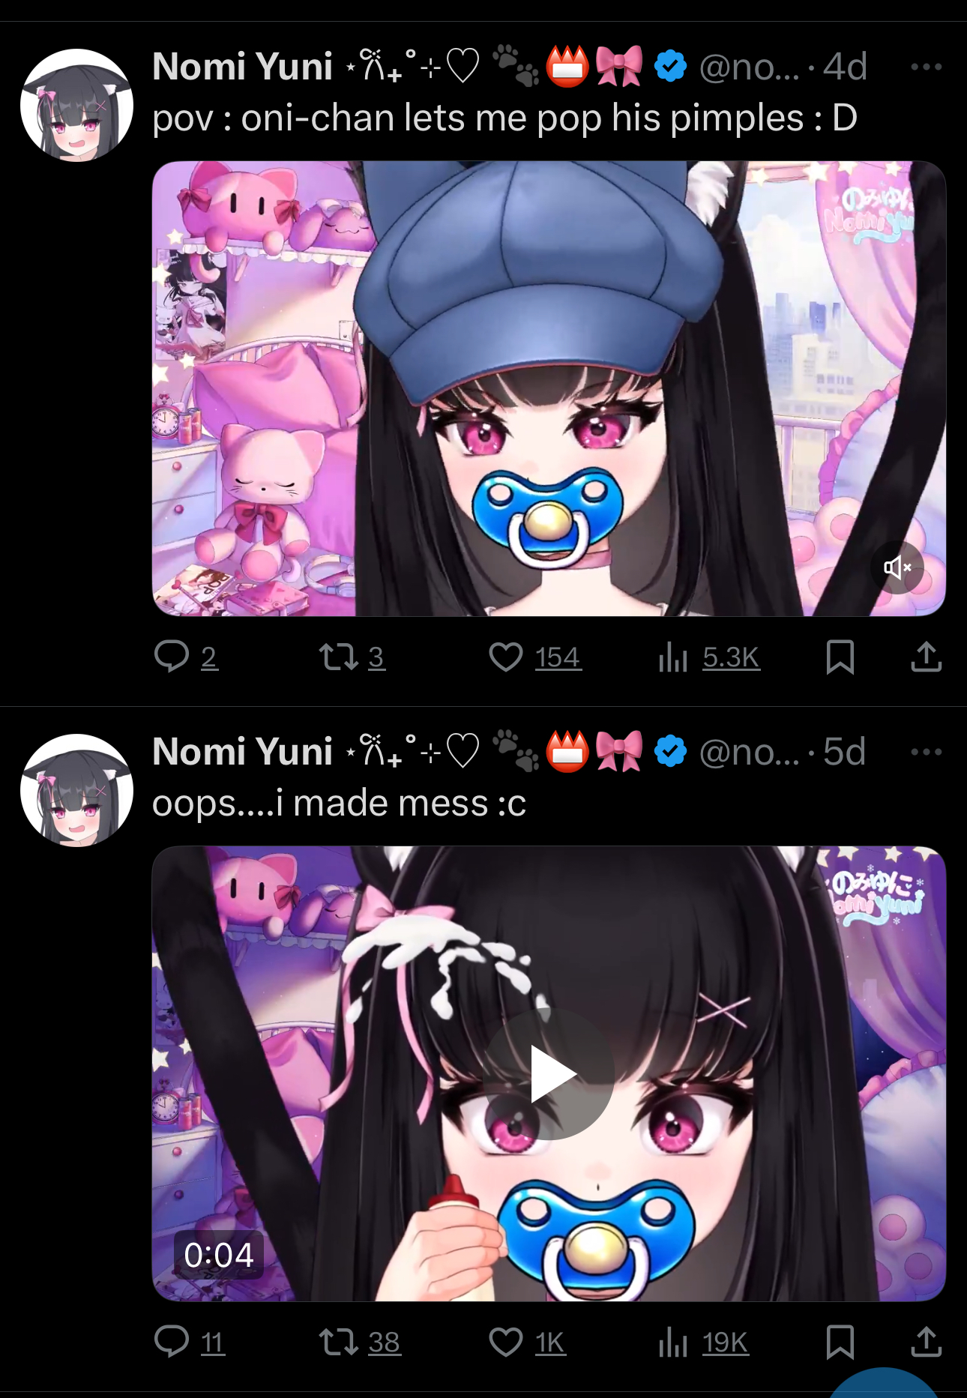
Task: View analytics showing 19K views
Action: tap(703, 1342)
